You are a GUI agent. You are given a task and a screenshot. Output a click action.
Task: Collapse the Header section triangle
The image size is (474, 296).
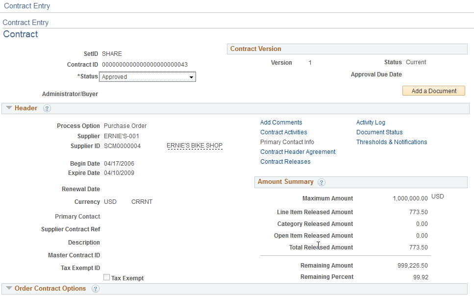click(9, 108)
